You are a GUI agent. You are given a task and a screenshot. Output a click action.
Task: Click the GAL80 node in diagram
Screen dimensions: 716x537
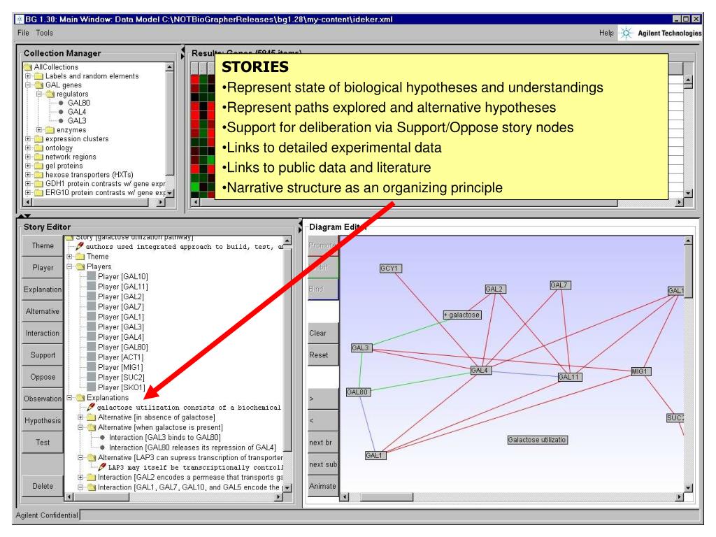(357, 392)
